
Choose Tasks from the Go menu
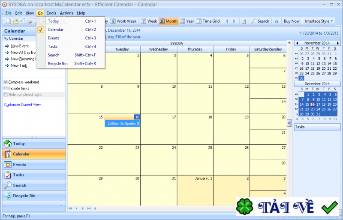click(71, 47)
